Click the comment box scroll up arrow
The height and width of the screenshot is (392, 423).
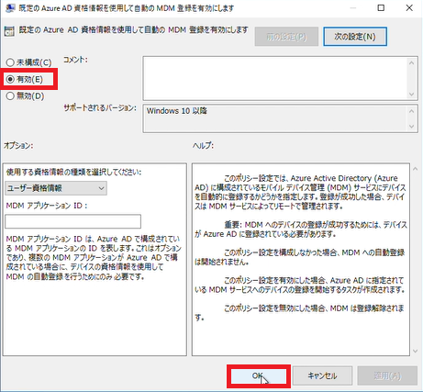click(412, 62)
